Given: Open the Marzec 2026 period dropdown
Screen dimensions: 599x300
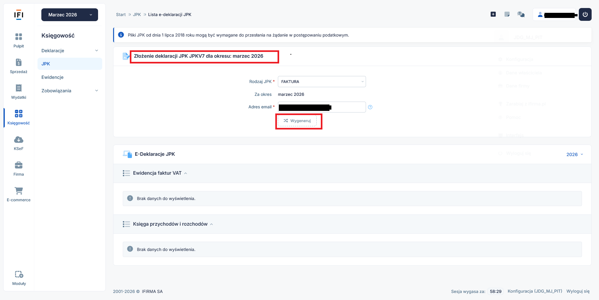Looking at the screenshot, I should pos(70,15).
